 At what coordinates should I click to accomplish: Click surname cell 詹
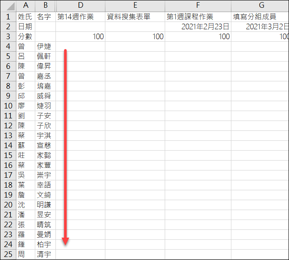[x=26, y=195]
